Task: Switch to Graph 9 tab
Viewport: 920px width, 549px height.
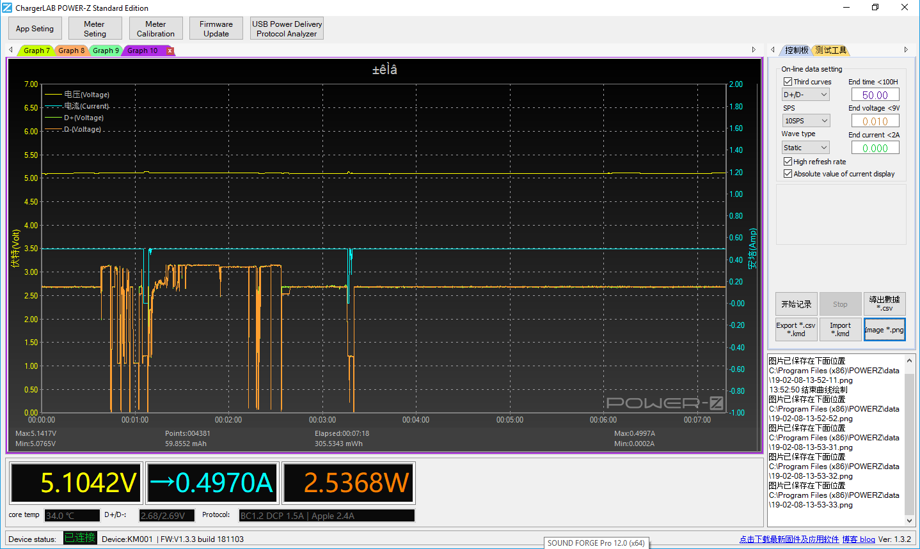Action: [106, 50]
